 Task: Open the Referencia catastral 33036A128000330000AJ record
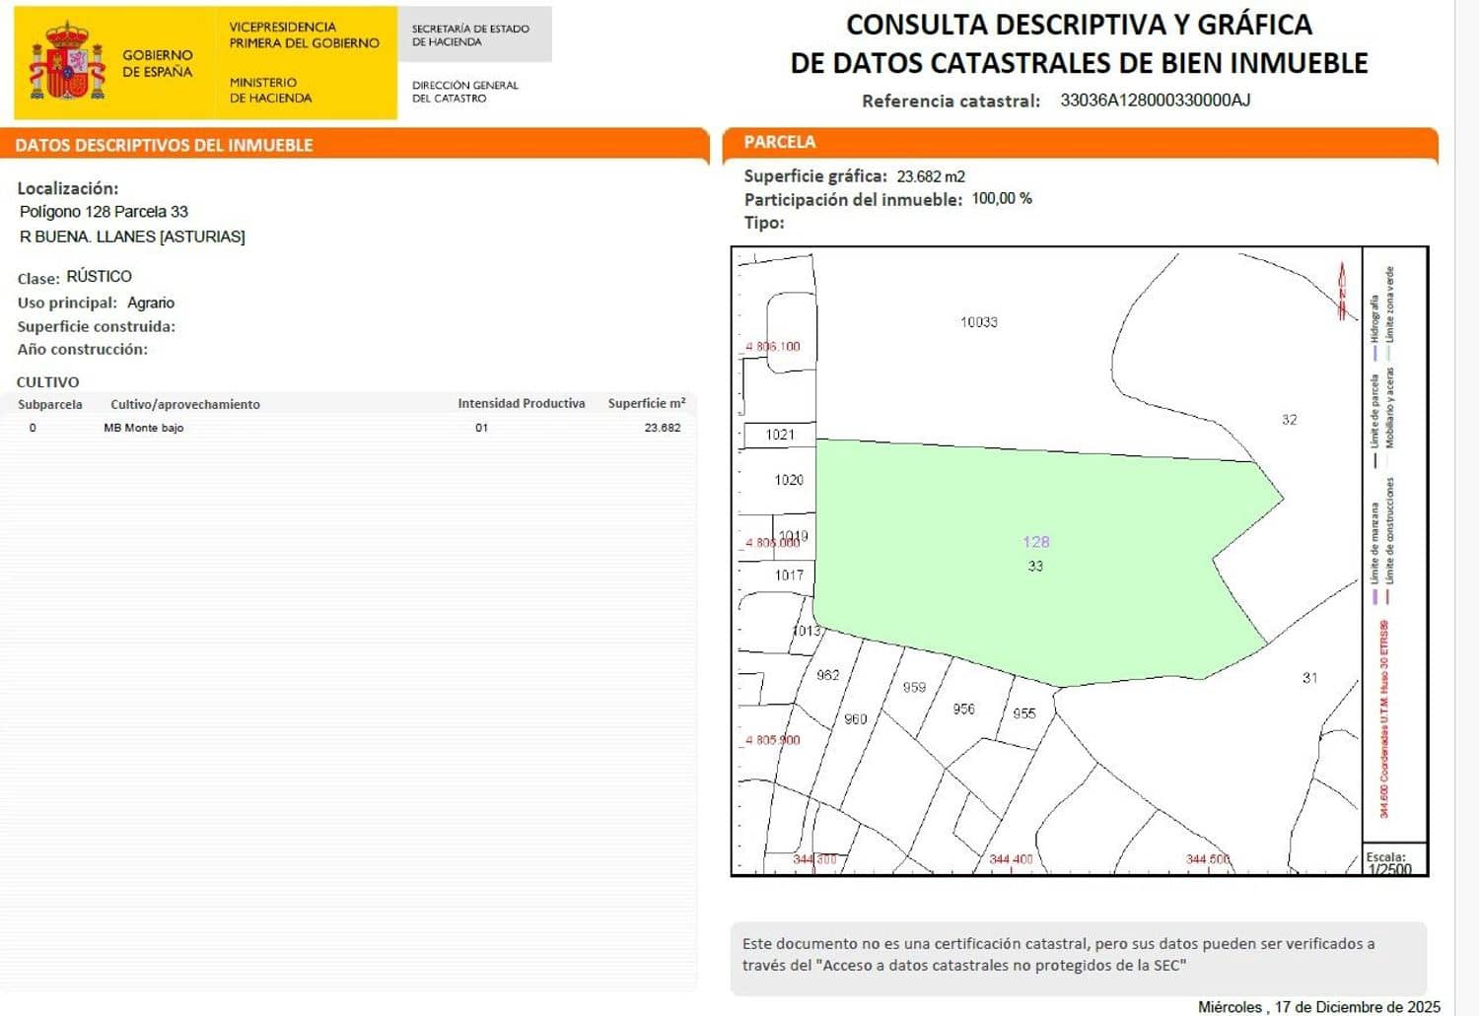point(1155,100)
